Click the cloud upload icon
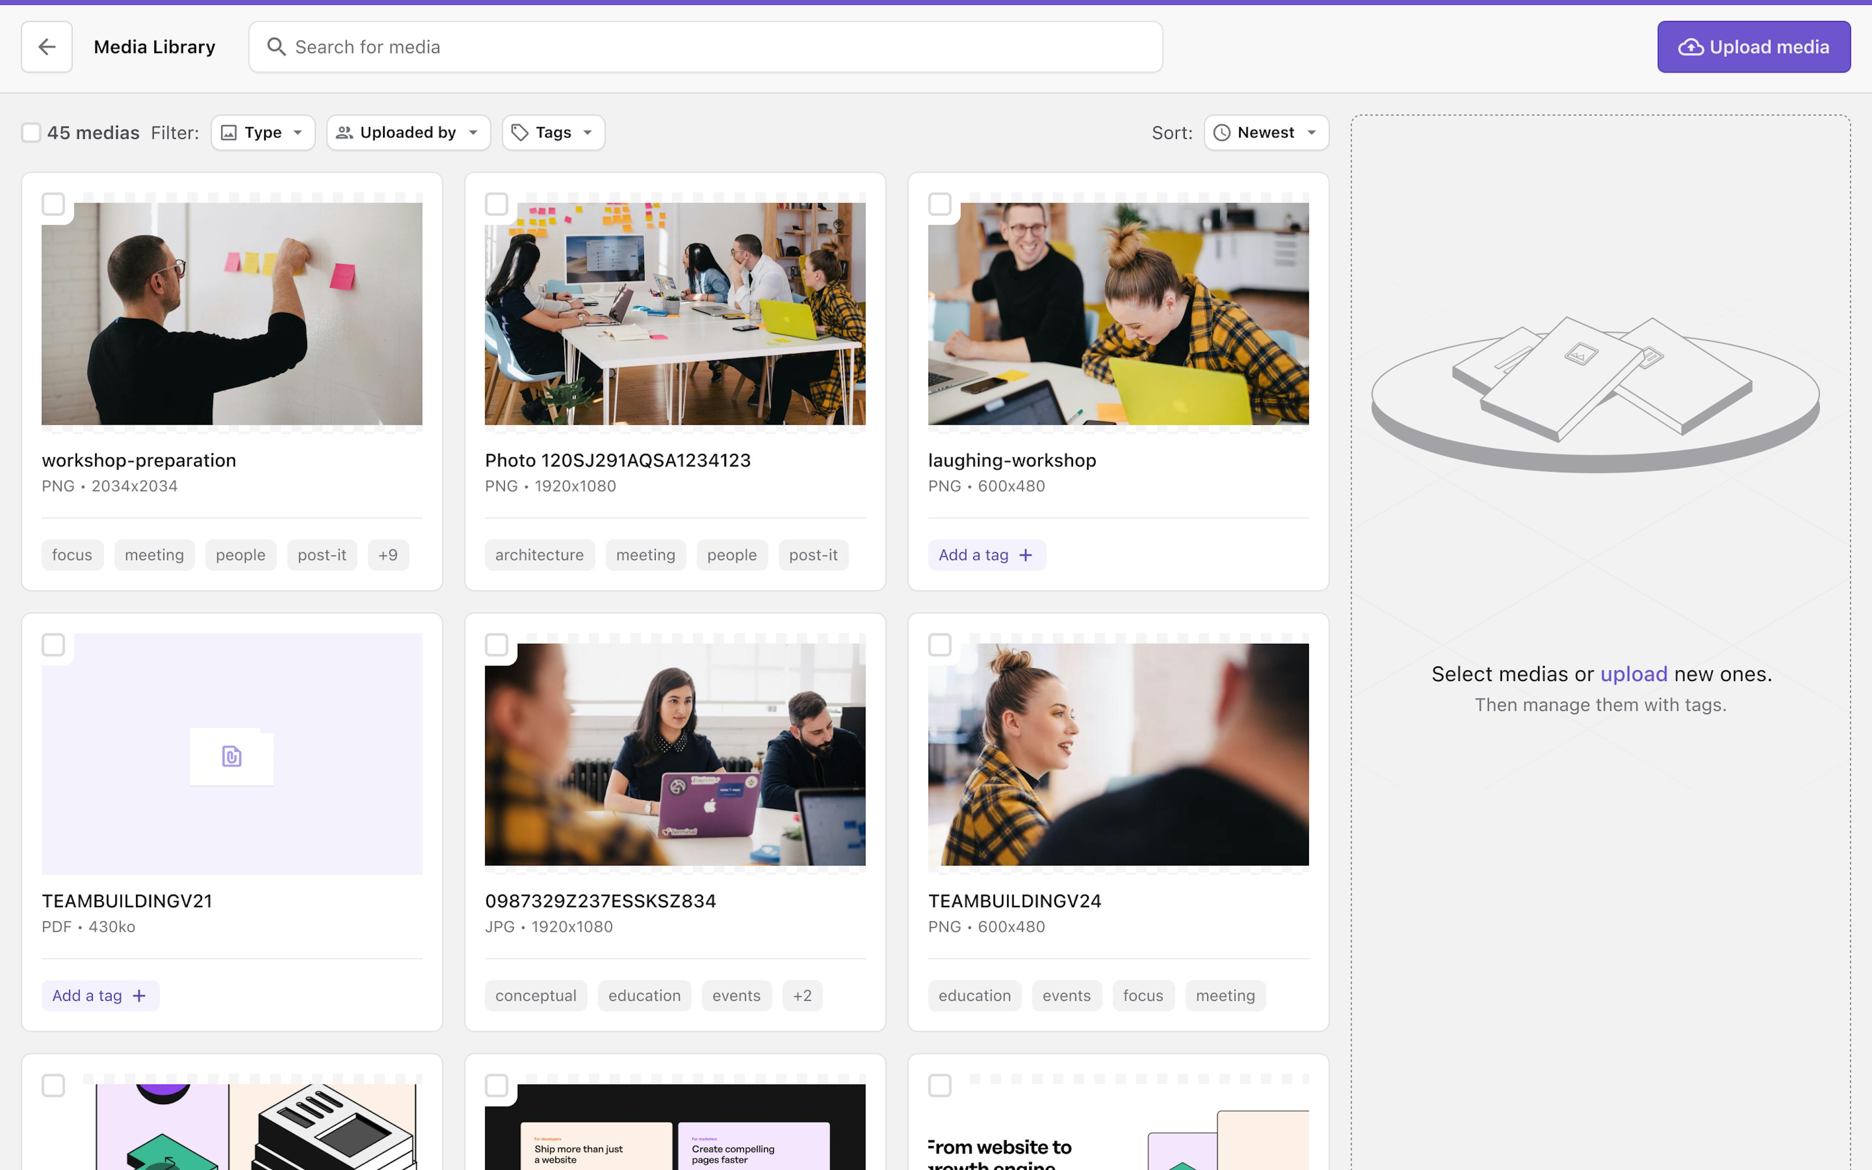Image resolution: width=1872 pixels, height=1170 pixels. 1690,47
